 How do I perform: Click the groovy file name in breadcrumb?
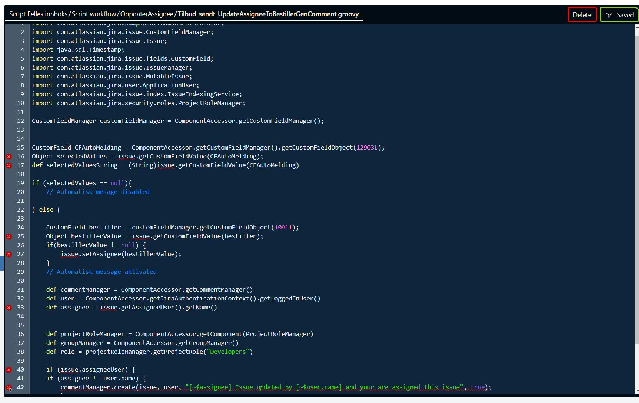pyautogui.click(x=268, y=14)
